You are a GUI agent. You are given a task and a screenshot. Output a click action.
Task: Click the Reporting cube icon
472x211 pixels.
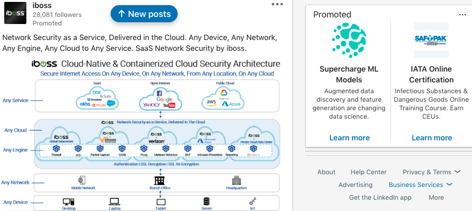(x=231, y=149)
